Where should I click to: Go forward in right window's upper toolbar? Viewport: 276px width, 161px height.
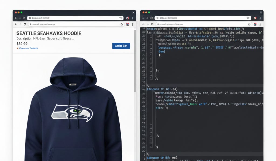147,18
